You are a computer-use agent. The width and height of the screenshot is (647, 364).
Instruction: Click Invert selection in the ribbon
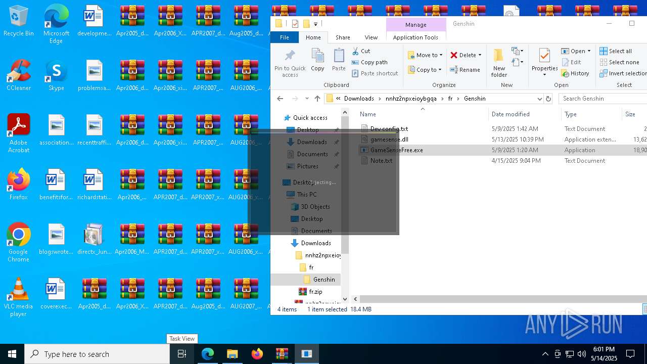pyautogui.click(x=623, y=73)
